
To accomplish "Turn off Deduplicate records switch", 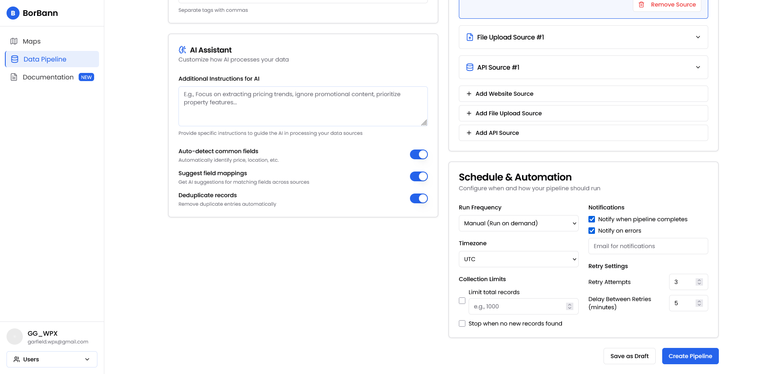I will coord(419,198).
